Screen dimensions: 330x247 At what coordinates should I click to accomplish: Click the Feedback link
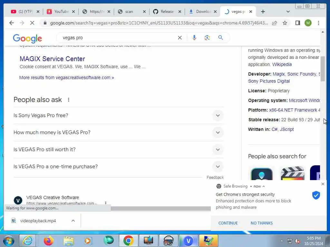215,178
